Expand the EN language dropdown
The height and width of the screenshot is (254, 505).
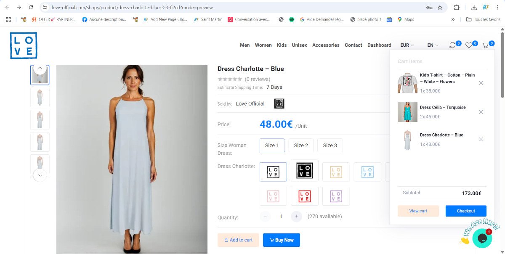click(x=433, y=45)
